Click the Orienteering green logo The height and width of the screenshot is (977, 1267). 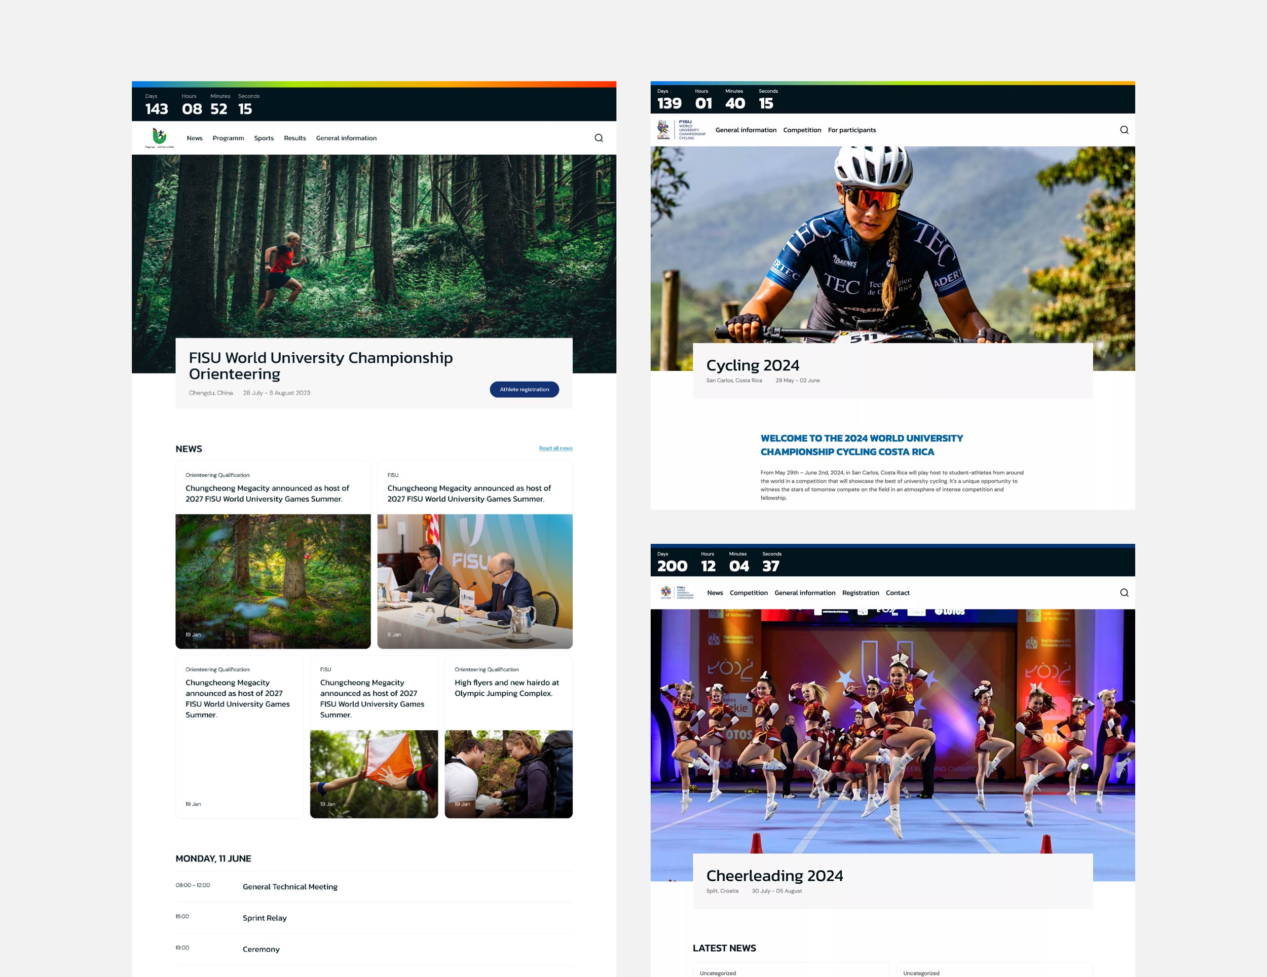coord(159,137)
